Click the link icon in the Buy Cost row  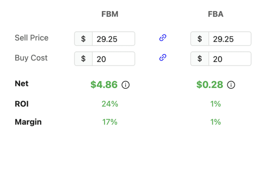[x=163, y=58]
